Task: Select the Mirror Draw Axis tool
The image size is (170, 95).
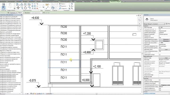Action: click(x=29, y=4)
